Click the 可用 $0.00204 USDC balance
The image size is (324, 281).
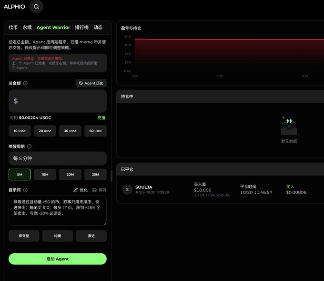(30, 118)
